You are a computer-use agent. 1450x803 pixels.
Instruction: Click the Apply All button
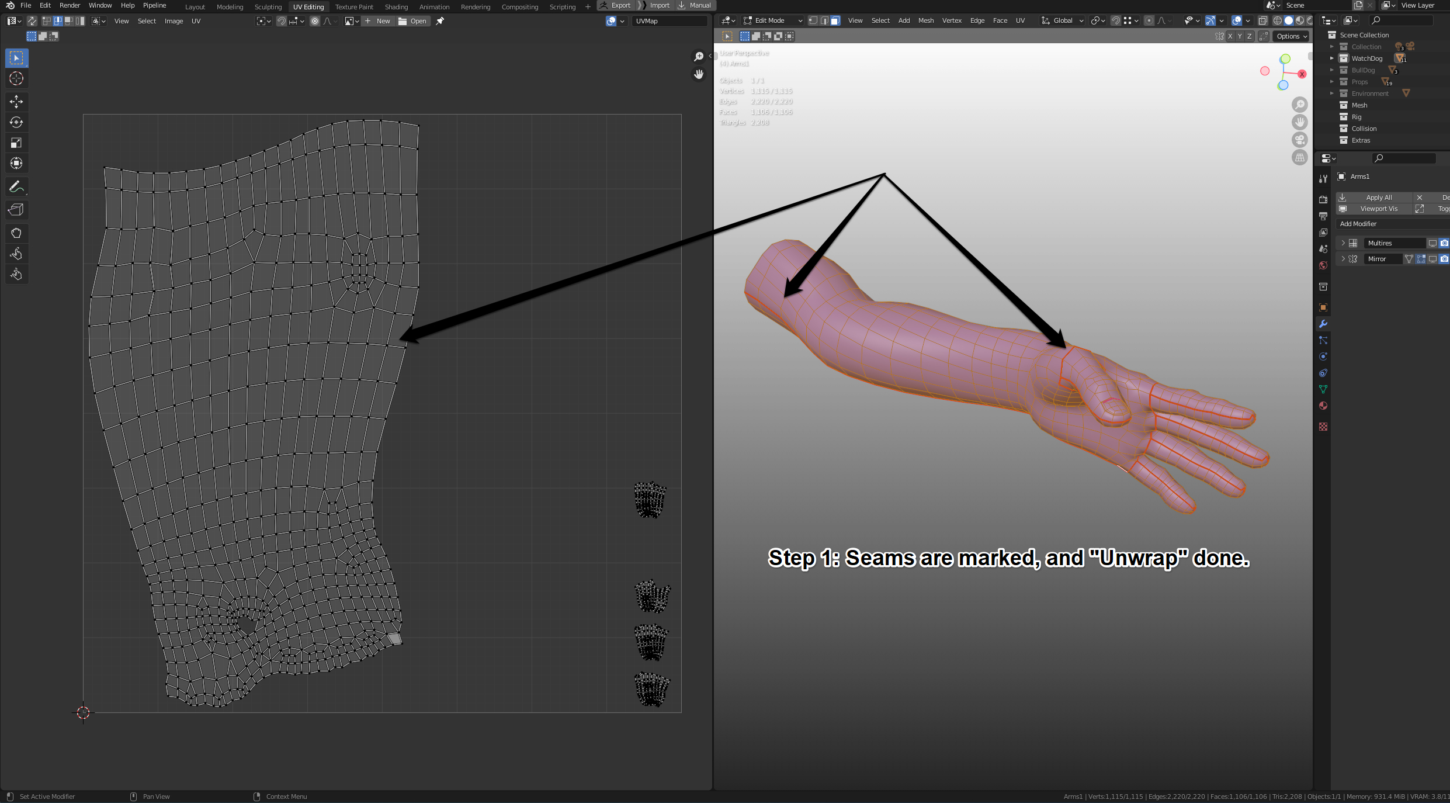coord(1374,198)
